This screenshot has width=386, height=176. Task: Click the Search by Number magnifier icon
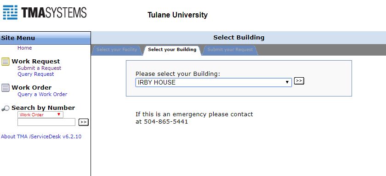6,108
